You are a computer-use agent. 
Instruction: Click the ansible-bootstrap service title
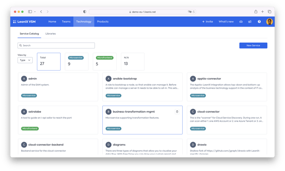tap(125, 79)
